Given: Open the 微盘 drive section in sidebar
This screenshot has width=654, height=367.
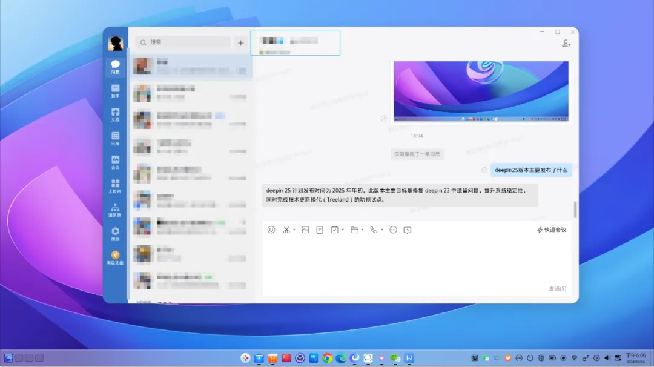Looking at the screenshot, I should (115, 234).
